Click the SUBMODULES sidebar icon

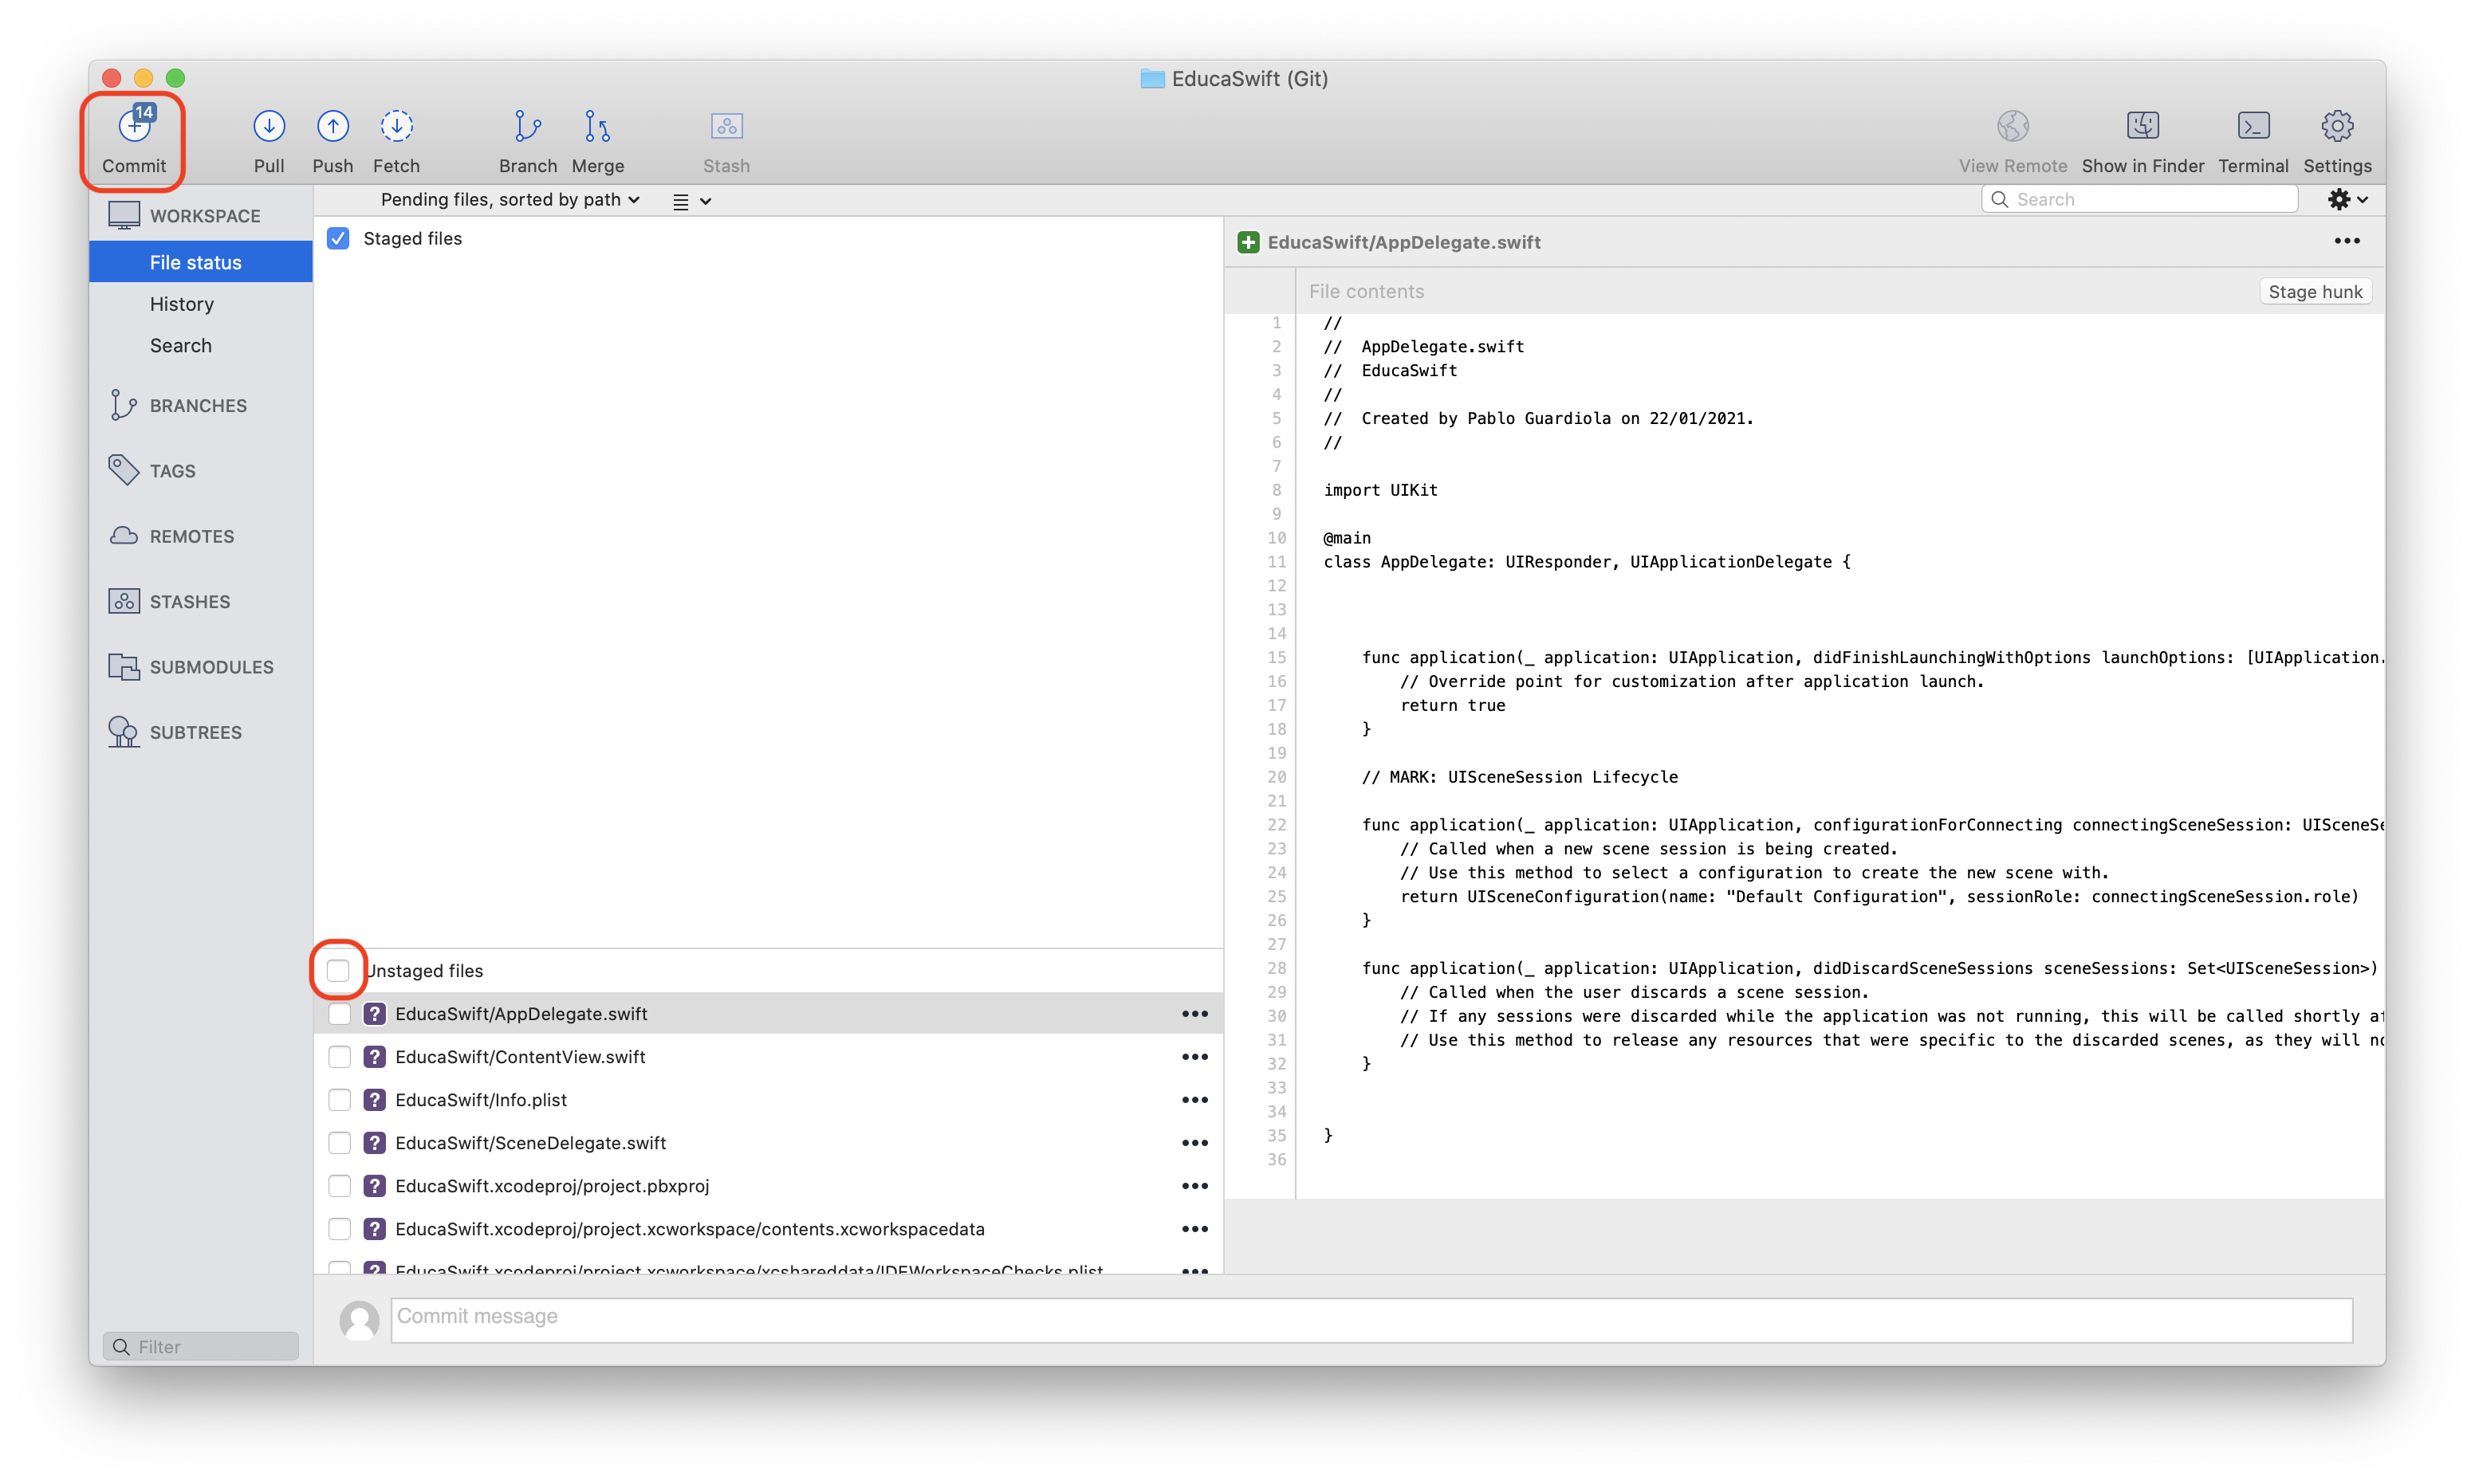pyautogui.click(x=123, y=666)
